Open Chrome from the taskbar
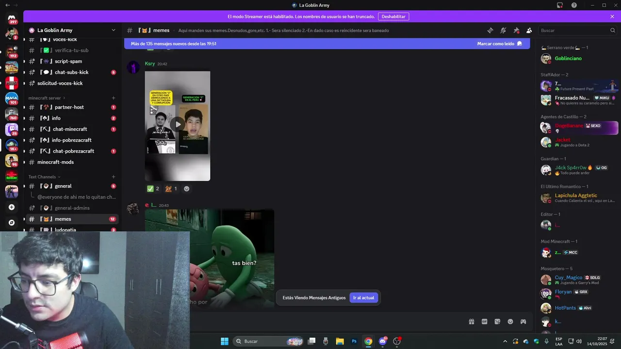 369,341
